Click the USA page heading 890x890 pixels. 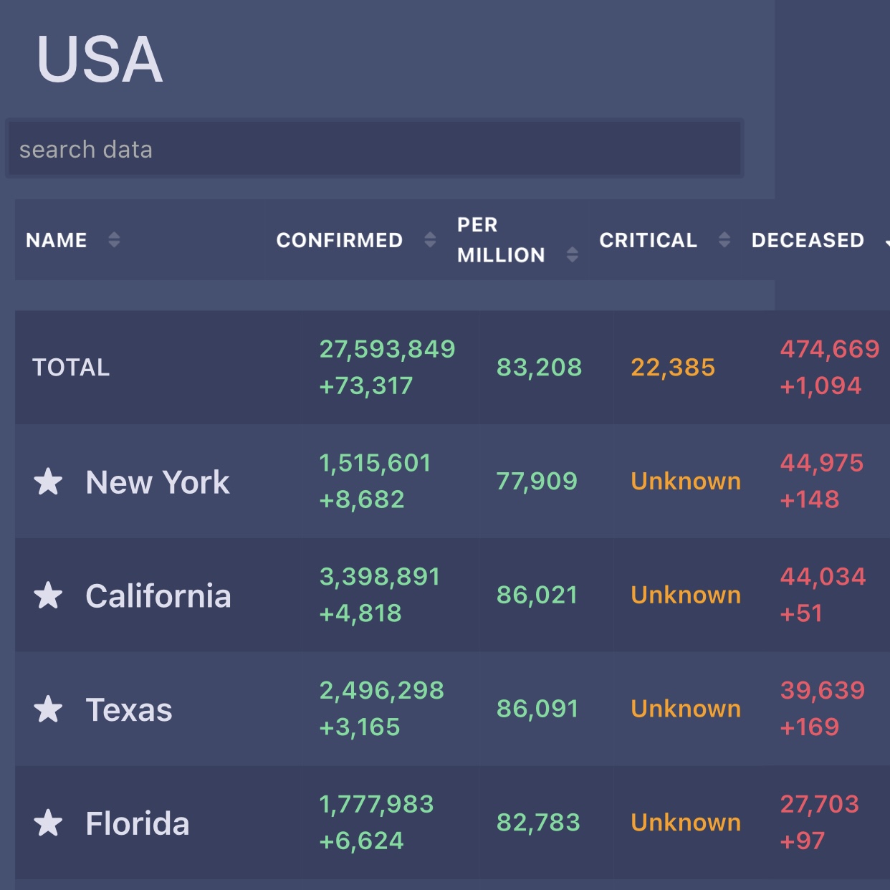(x=100, y=59)
